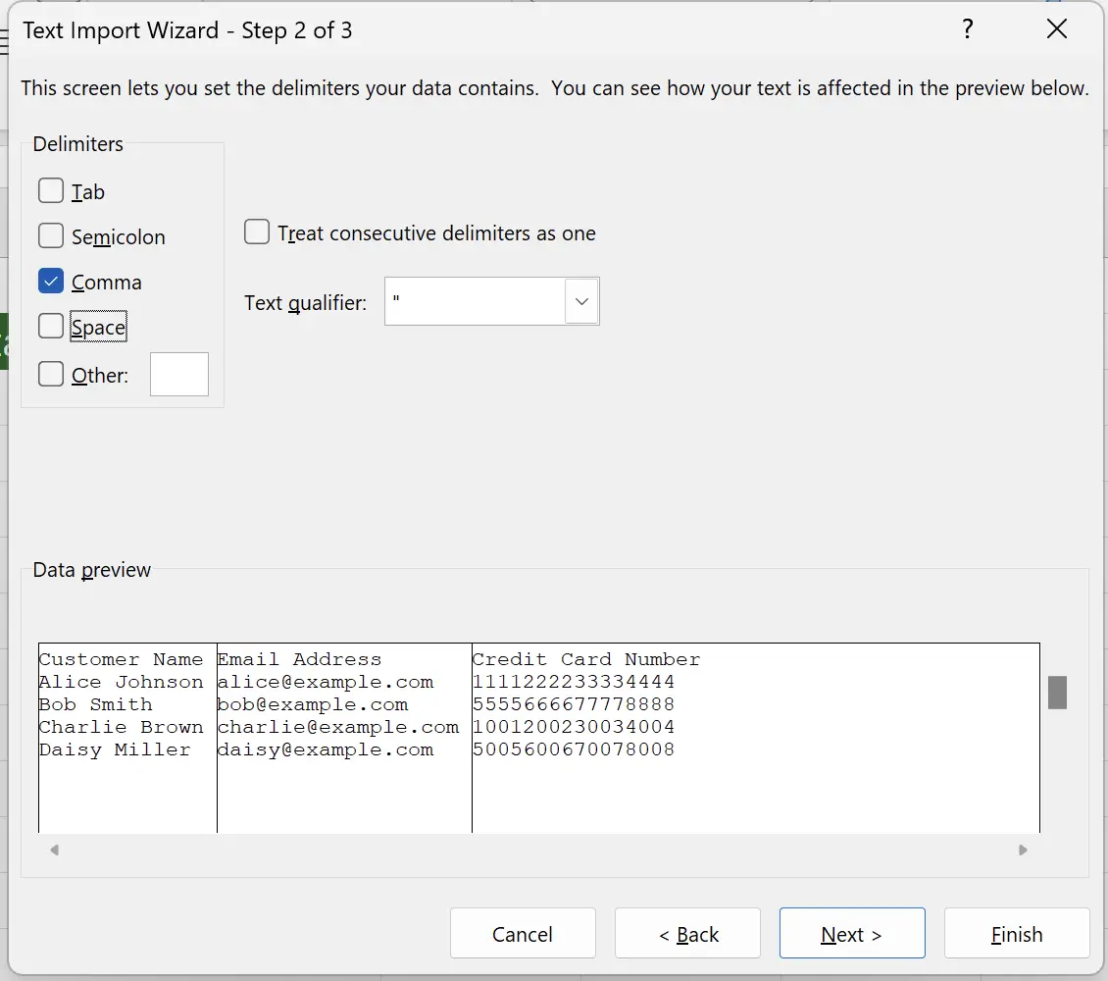Image resolution: width=1108 pixels, height=981 pixels.
Task: Enable treating consecutive delimiters as one
Action: tap(256, 232)
